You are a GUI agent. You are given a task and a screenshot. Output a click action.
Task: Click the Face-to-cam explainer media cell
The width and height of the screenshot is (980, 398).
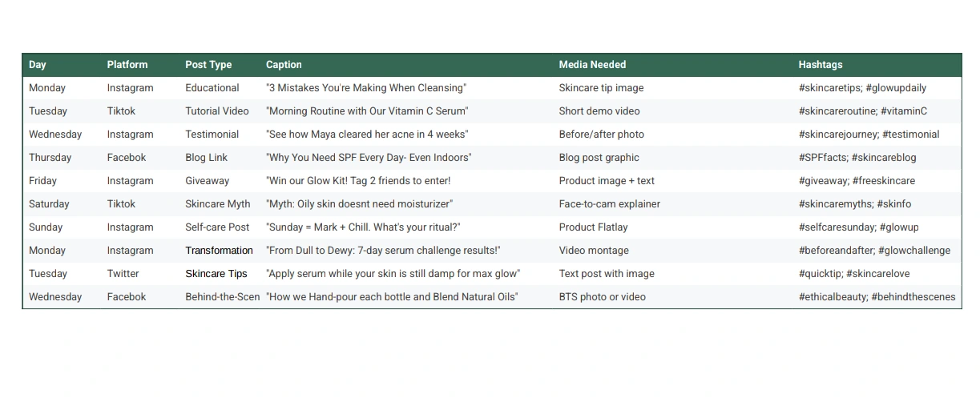point(609,204)
